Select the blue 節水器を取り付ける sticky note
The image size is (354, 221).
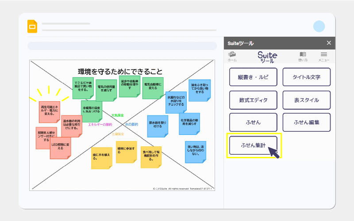tap(158, 125)
